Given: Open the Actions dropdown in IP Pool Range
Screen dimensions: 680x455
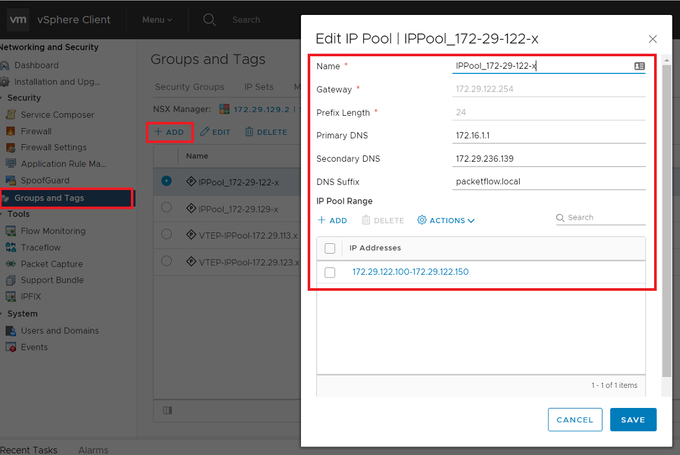Looking at the screenshot, I should 446,220.
